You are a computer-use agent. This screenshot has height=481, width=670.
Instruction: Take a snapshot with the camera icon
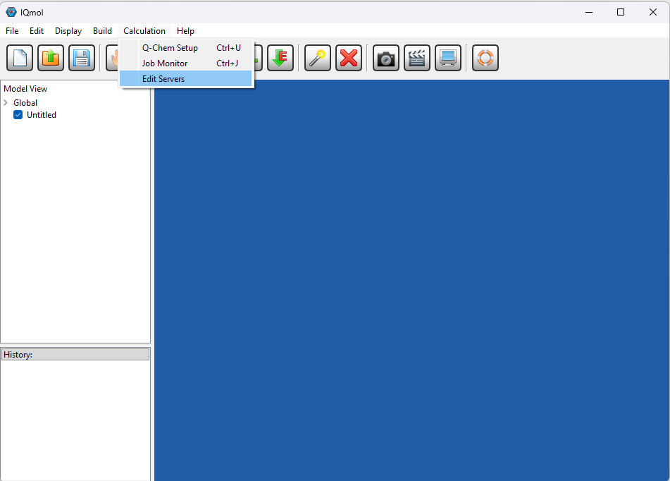[x=386, y=58]
